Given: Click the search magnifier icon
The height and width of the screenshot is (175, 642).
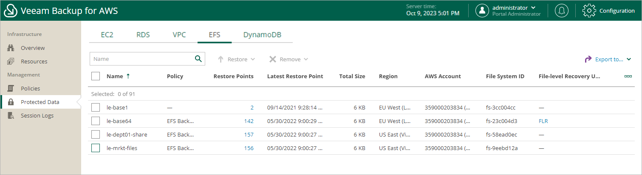Looking at the screenshot, I should point(198,59).
